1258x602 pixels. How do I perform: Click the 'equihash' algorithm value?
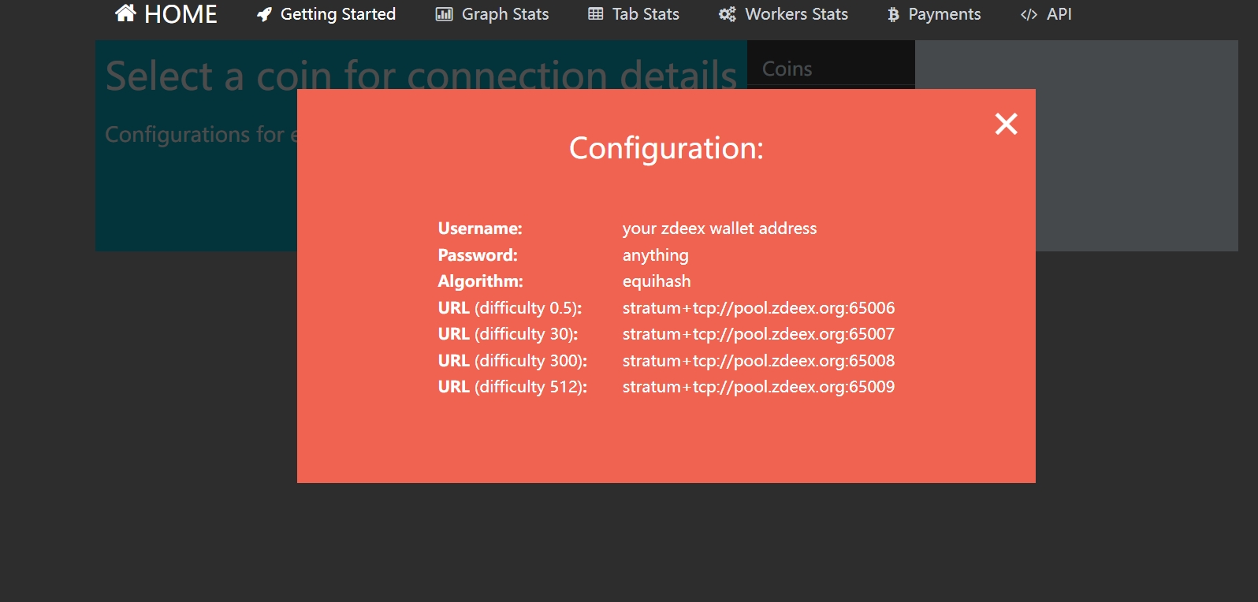[x=657, y=281]
